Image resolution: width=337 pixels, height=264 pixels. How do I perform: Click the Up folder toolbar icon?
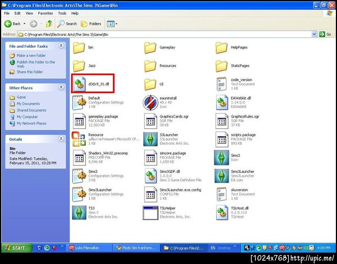click(49, 24)
